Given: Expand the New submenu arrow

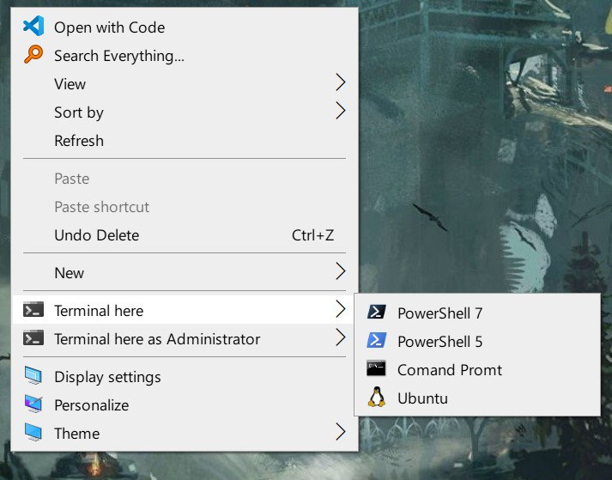Looking at the screenshot, I should pos(341,271).
